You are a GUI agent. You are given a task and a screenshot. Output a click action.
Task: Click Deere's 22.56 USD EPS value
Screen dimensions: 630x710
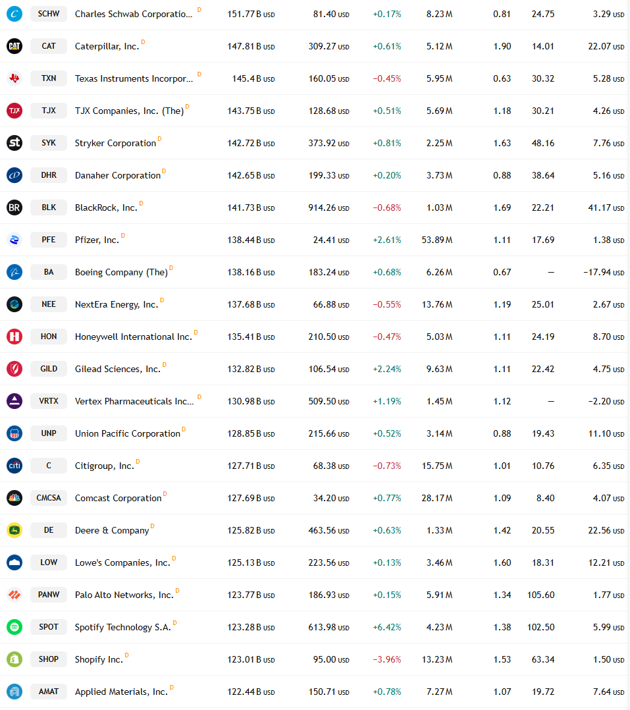pyautogui.click(x=606, y=530)
